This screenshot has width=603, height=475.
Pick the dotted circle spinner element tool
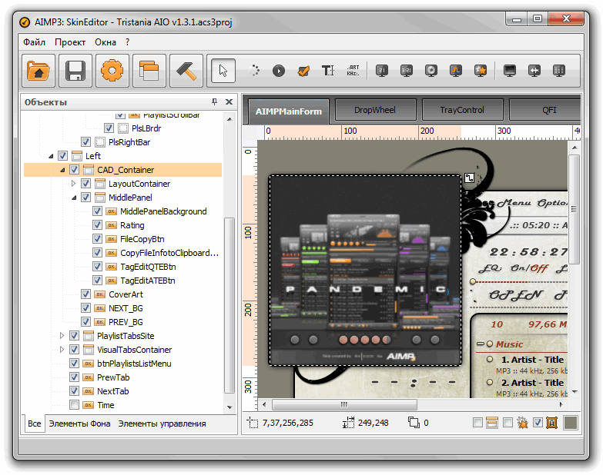(x=254, y=71)
